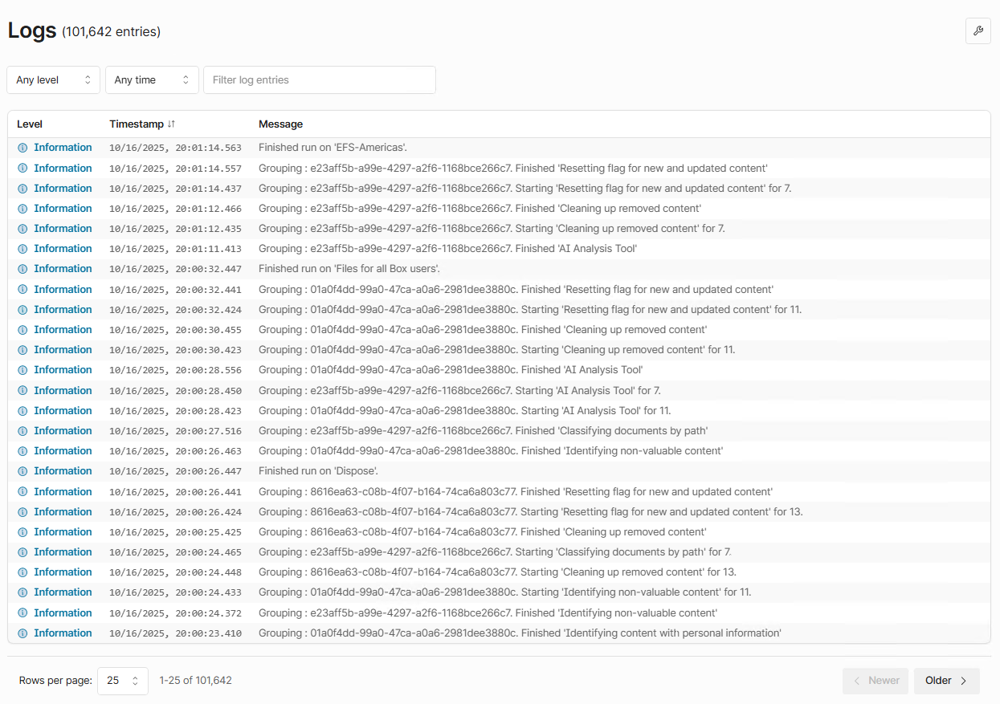Click the Timestamp sort arrows icon
Viewport: 1000px width, 704px height.
(171, 124)
